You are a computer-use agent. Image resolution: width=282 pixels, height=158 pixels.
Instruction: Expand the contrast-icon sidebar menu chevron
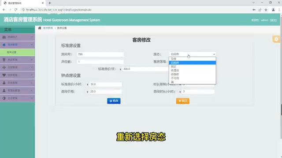(x=32, y=98)
